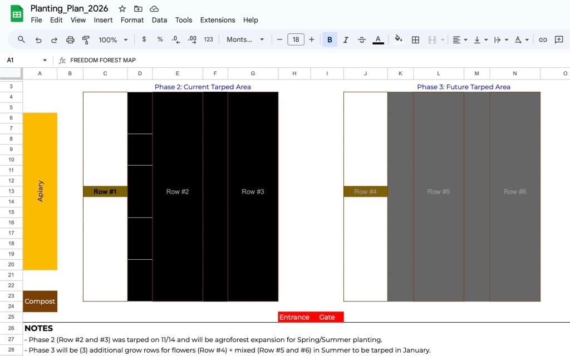Star the Planting_Plan_2026 document
This screenshot has width=570, height=356.
click(122, 9)
